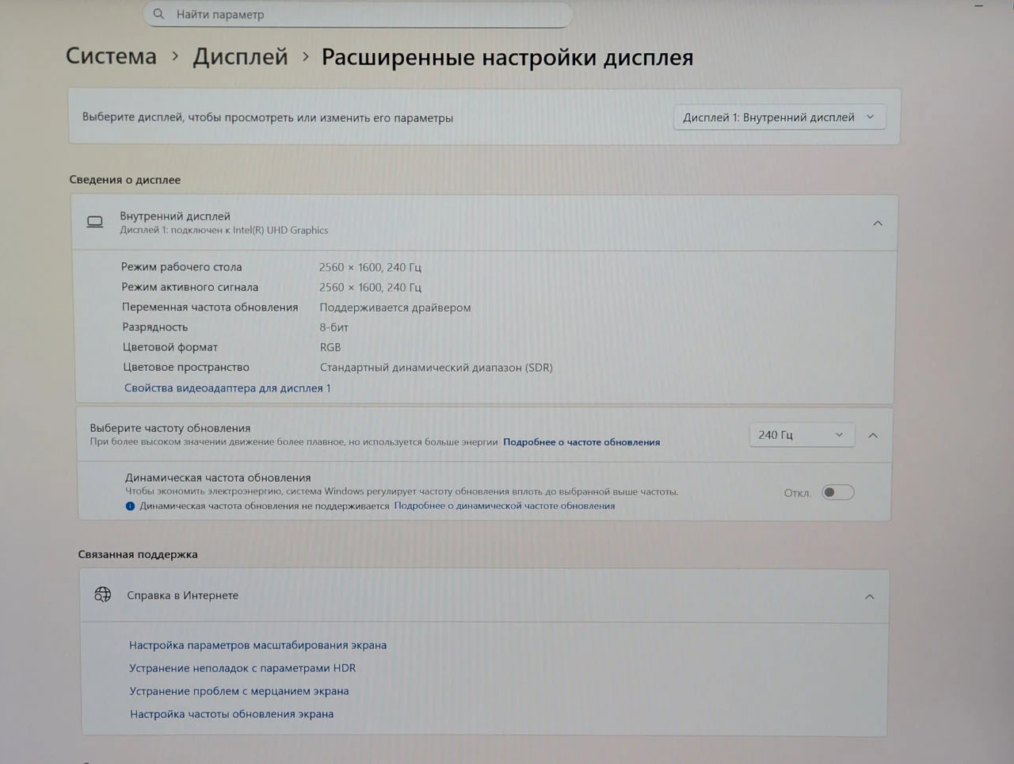The width and height of the screenshot is (1014, 764).
Task: Click the Расширенные настройки дисплея heading
Action: point(508,57)
